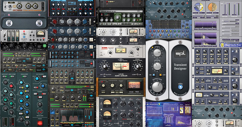The height and width of the screenshot is (127, 242).
Task: Flip the LA-3A OFF/GR/OUTPUT meter switch
Action: 104,75
